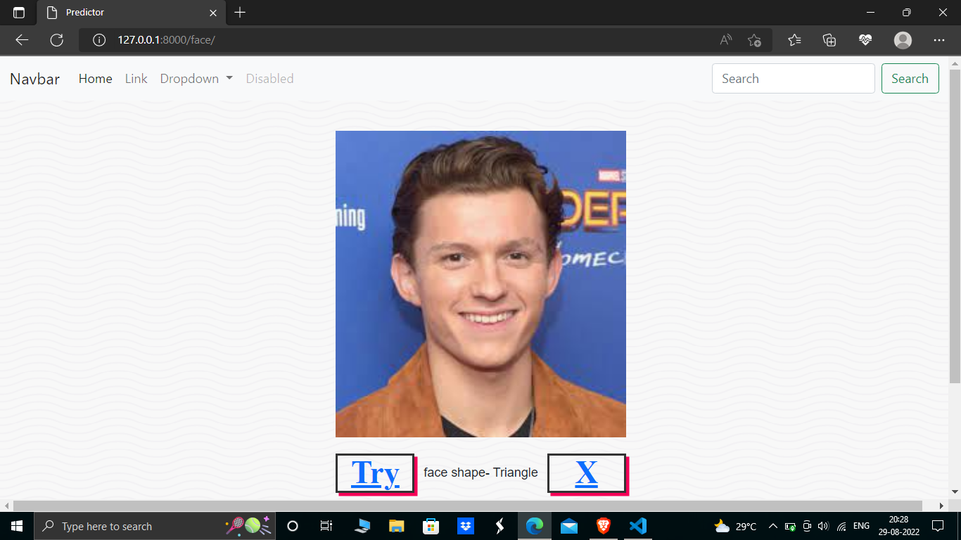
Task: Click the green outlined Search button
Action: pos(910,79)
